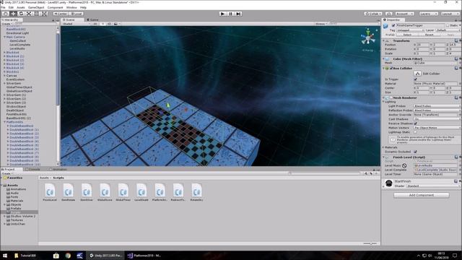Click the Edit Collider icon button
The image size is (462, 260).
(x=417, y=74)
